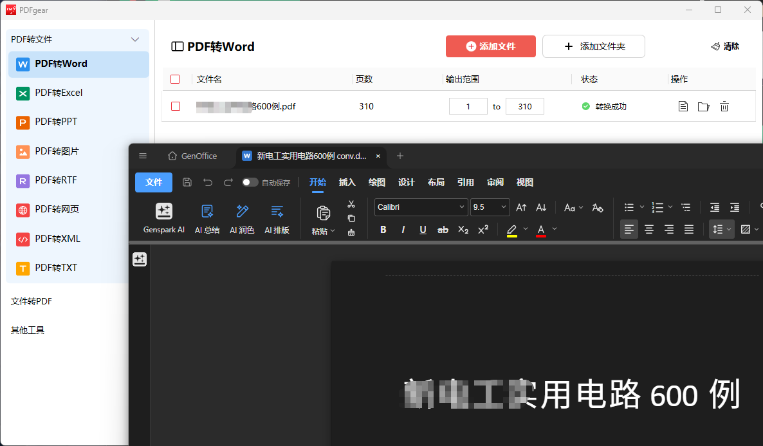Justify the text
This screenshot has height=446, width=763.
point(689,229)
